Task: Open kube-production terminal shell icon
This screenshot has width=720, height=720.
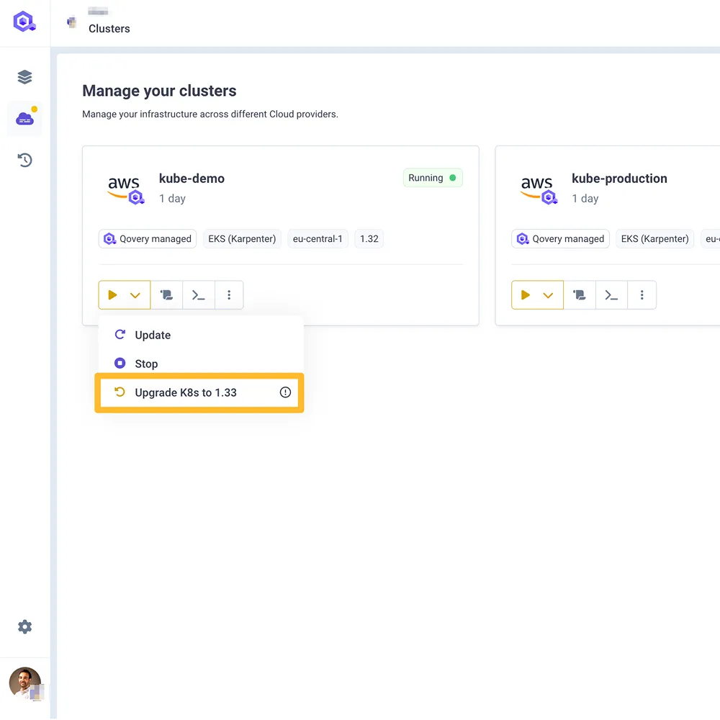Action: [611, 294]
